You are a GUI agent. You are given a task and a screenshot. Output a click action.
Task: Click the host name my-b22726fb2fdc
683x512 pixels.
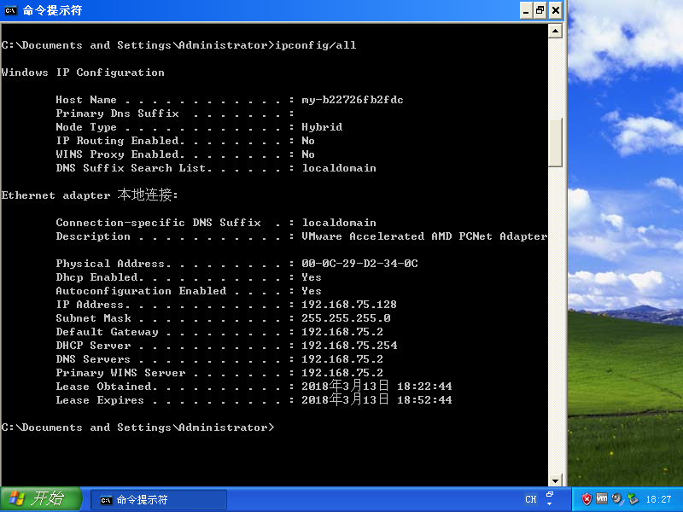pyautogui.click(x=353, y=100)
